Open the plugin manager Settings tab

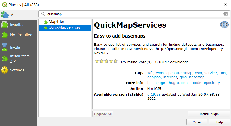pyautogui.click(x=18, y=70)
